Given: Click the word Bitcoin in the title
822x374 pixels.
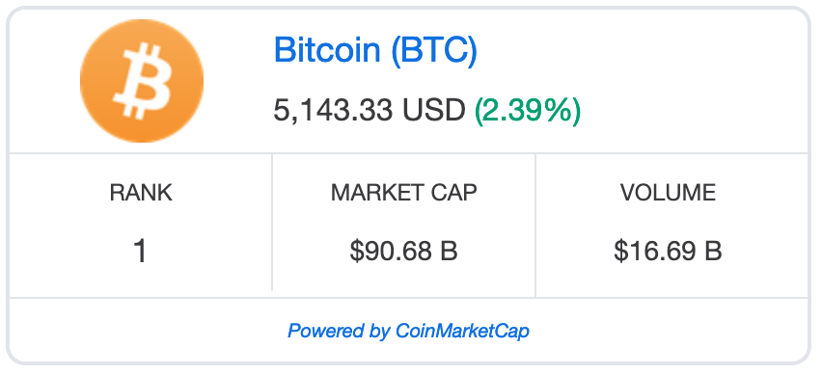Looking at the screenshot, I should pos(327,50).
